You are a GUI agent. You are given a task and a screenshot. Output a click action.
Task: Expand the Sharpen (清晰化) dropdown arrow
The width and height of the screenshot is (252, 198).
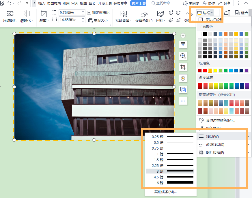tap(32, 20)
